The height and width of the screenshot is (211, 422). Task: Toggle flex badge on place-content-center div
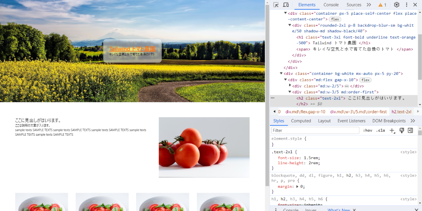[x=335, y=19]
